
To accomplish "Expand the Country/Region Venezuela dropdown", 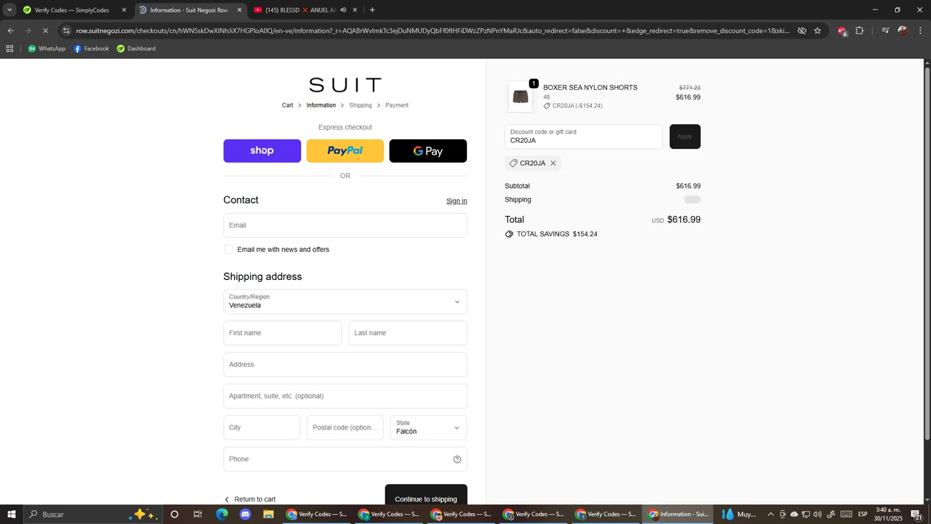I will coord(345,302).
